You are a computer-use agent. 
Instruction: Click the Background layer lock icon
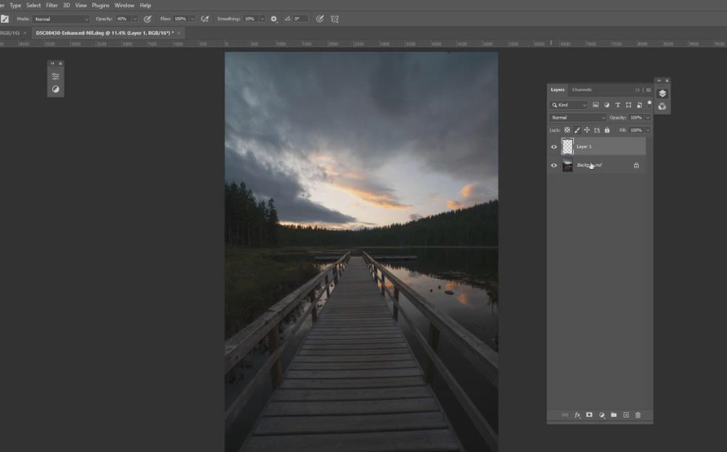click(x=636, y=166)
